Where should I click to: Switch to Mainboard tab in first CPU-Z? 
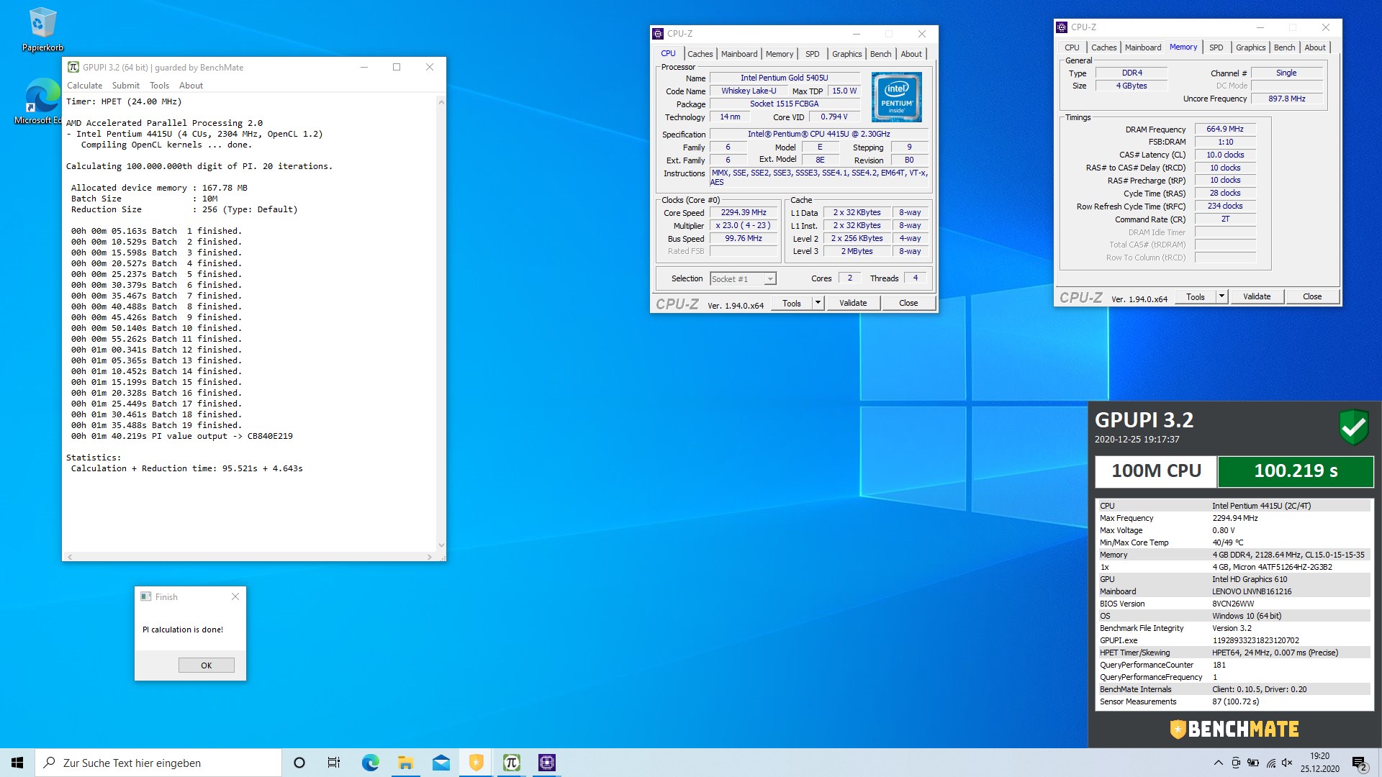coord(739,54)
